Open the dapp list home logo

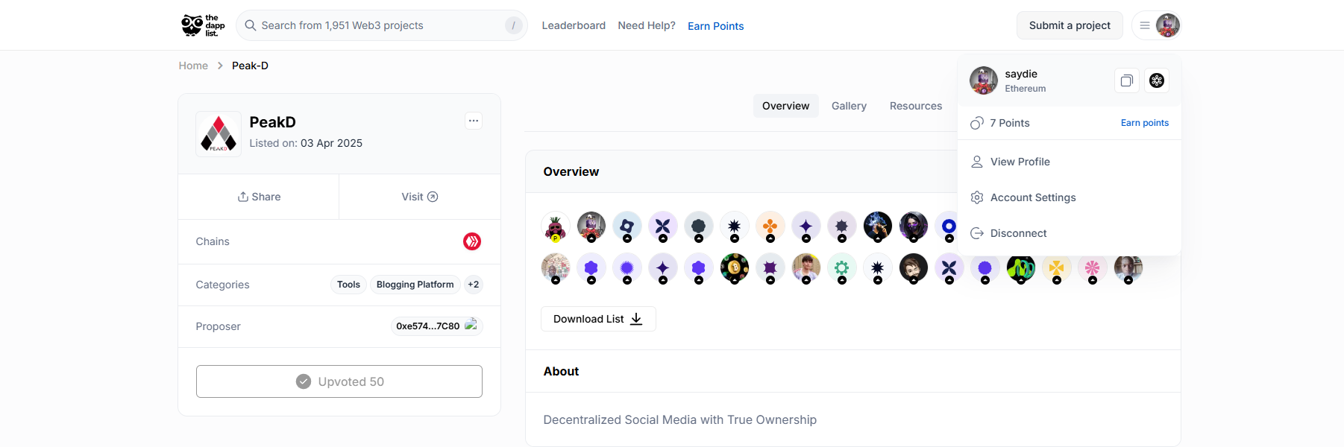click(203, 25)
